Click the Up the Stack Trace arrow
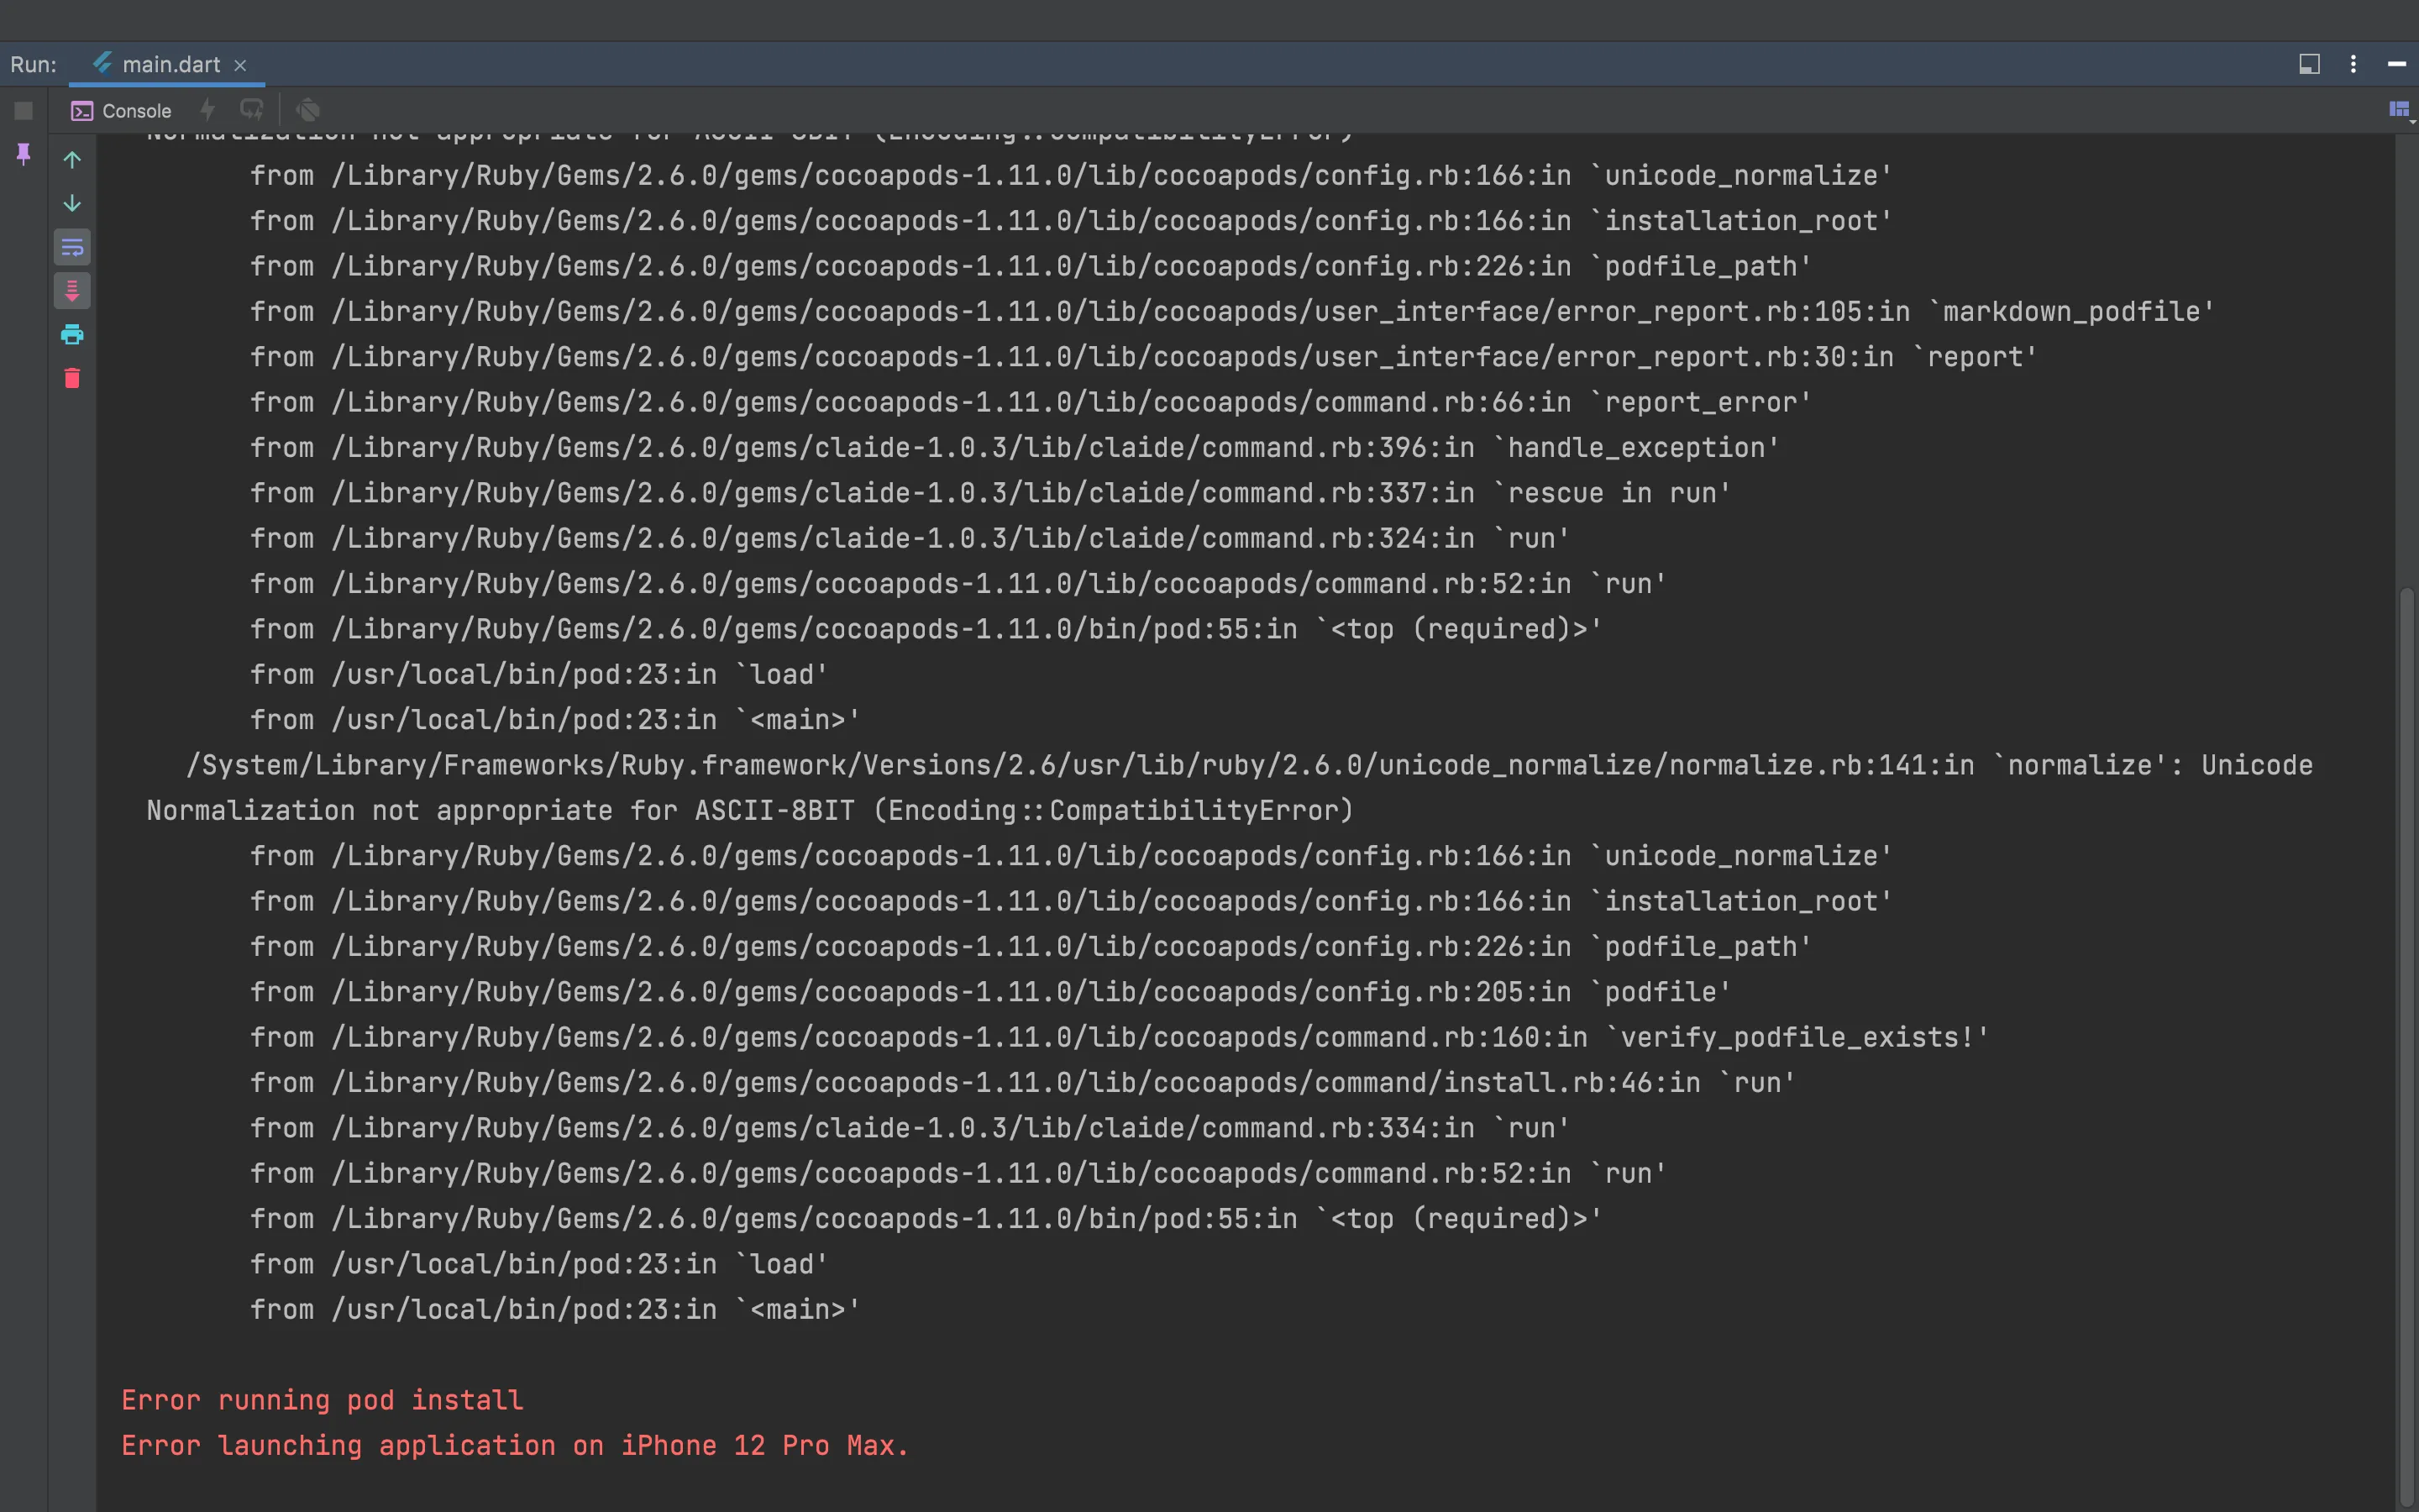Viewport: 2419px width, 1512px height. [x=72, y=160]
